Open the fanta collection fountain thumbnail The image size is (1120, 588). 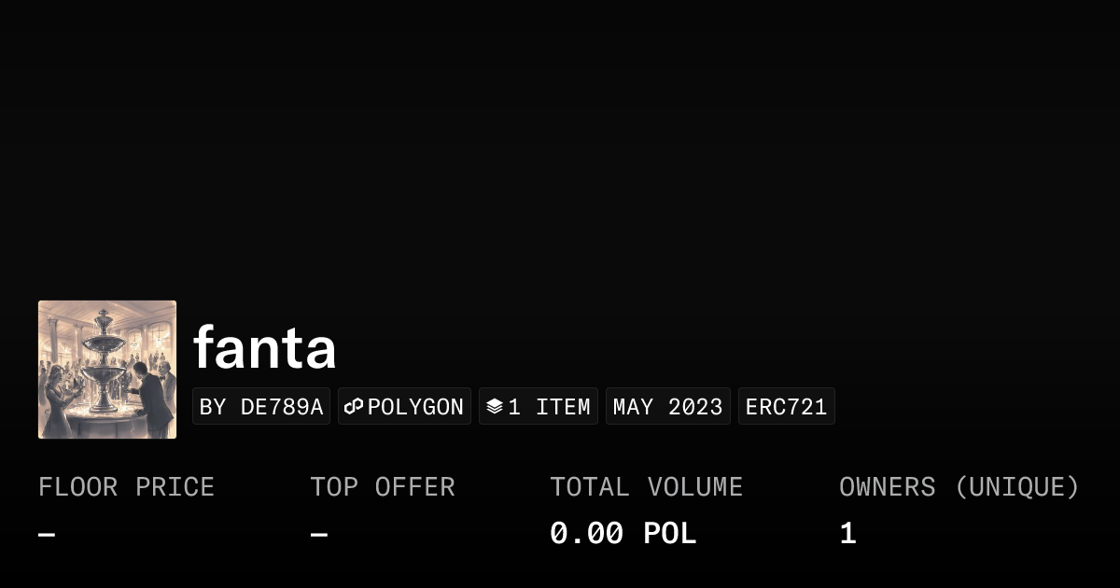[107, 370]
